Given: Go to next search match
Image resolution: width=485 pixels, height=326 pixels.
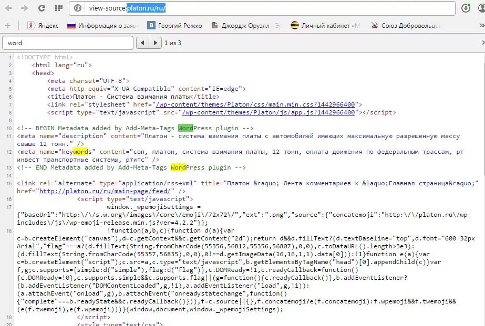Looking at the screenshot, I should coord(156,43).
